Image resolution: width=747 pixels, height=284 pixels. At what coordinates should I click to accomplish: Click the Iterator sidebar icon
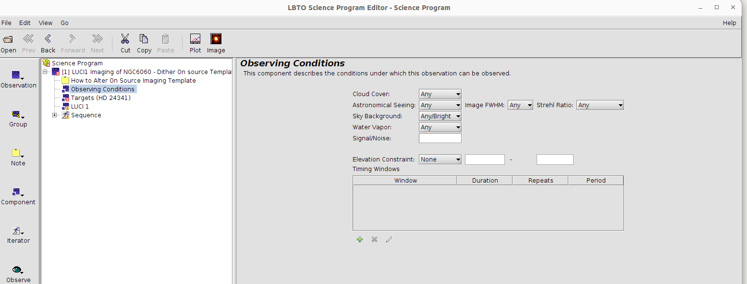(x=18, y=232)
